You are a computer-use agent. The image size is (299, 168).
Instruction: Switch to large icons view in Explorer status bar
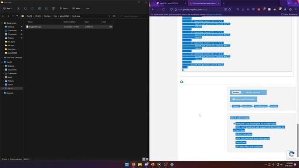(147, 159)
